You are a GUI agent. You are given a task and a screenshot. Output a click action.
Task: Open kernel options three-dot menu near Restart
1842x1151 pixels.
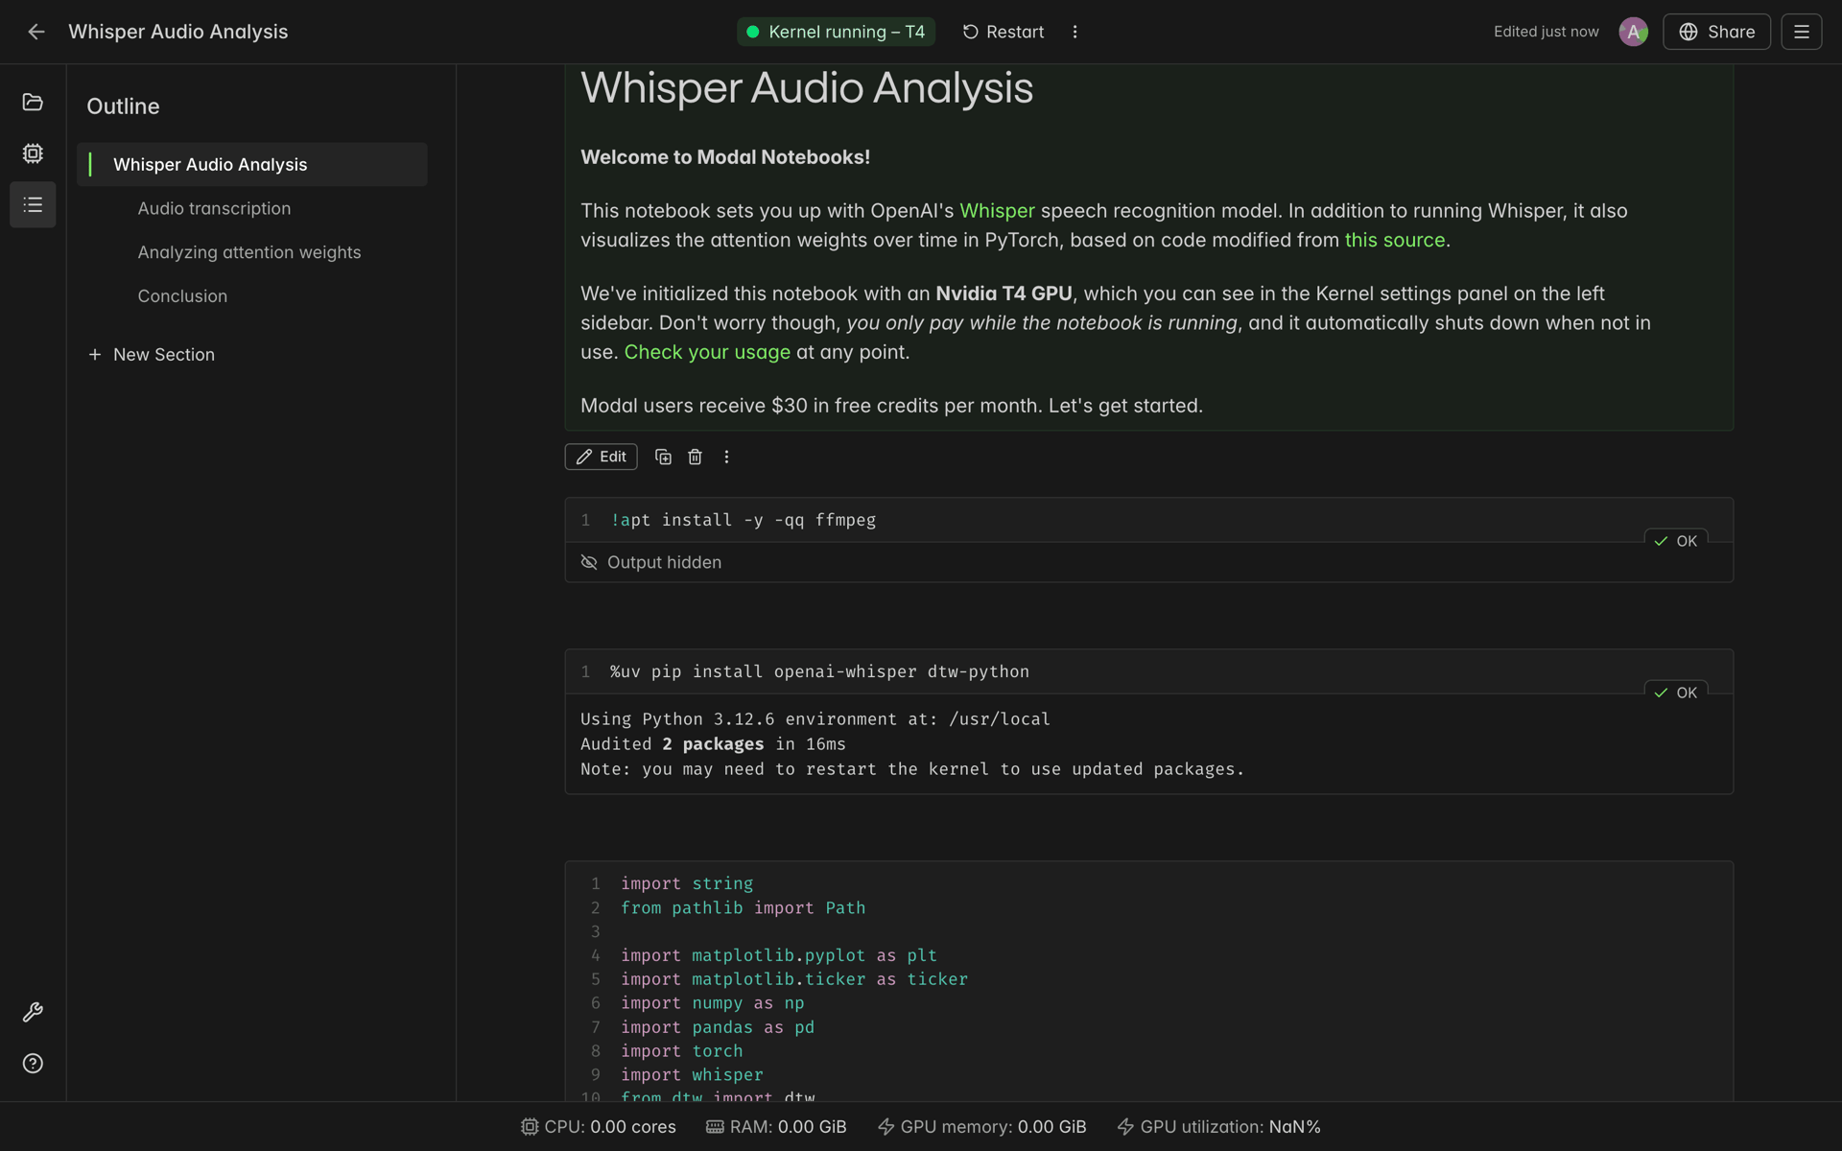coord(1074,32)
